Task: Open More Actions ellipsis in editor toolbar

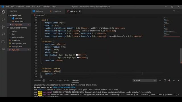Action: [178, 11]
